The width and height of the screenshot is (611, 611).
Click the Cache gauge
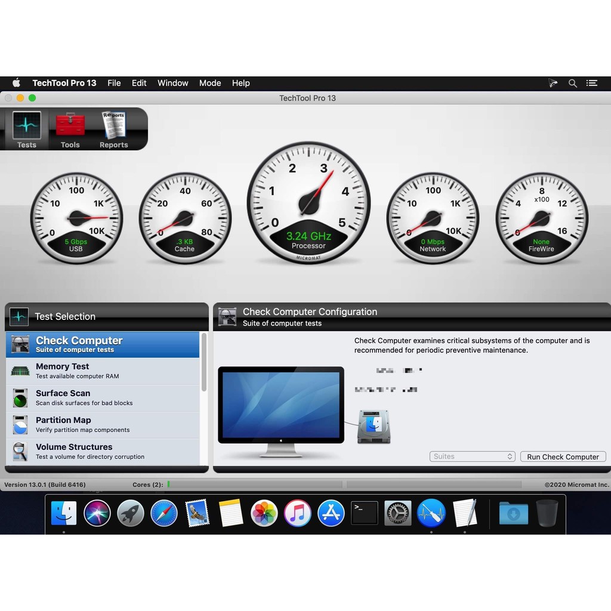click(x=185, y=218)
